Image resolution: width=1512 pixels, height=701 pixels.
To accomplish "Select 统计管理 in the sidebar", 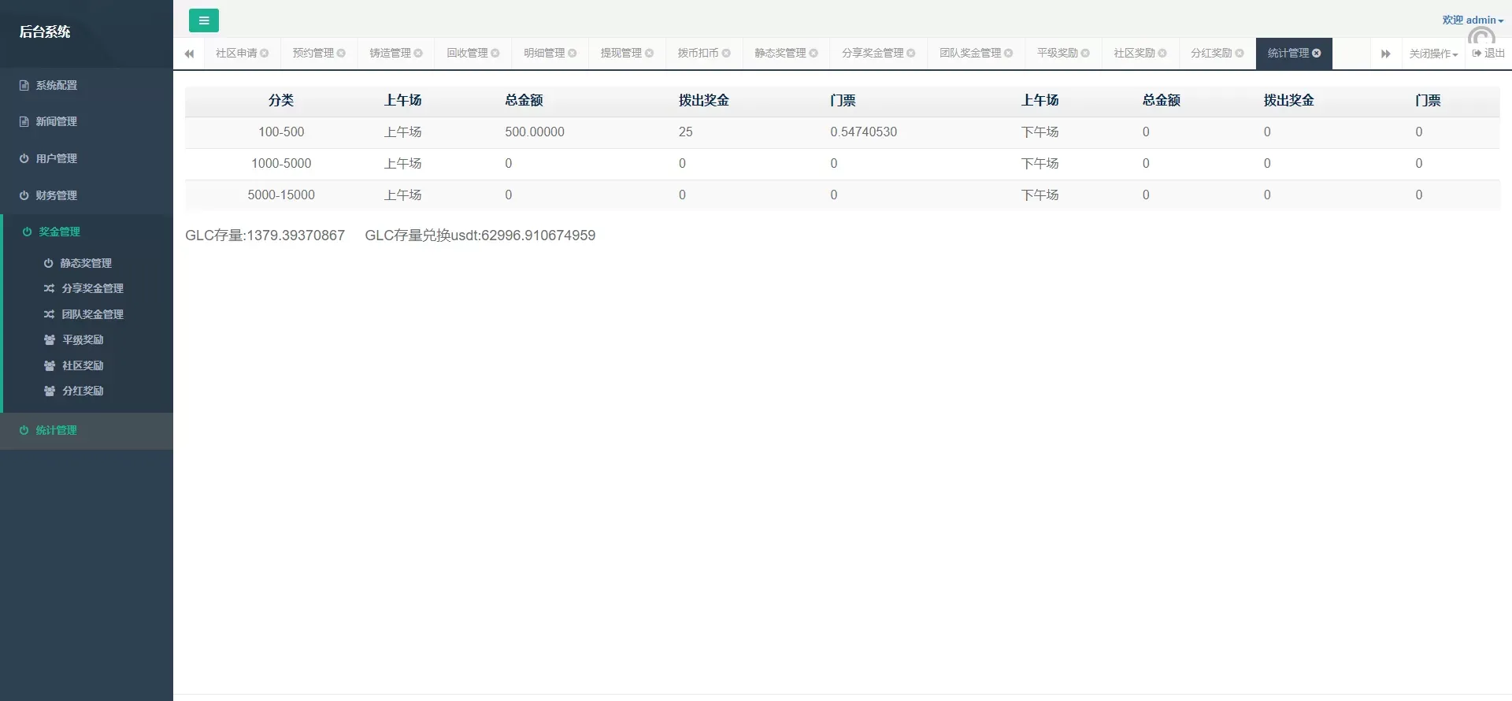I will tap(57, 430).
